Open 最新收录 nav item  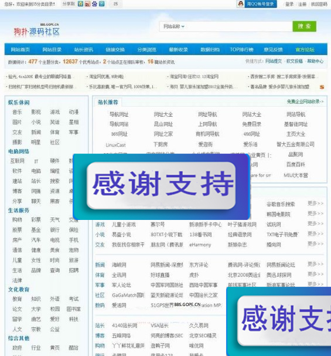[179, 49]
